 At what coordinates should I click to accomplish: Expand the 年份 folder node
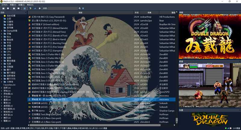pos(2,43)
